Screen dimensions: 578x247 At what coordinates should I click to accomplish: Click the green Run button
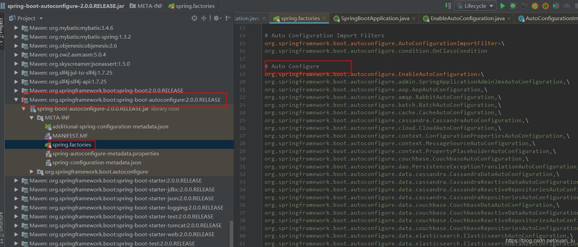click(x=503, y=6)
